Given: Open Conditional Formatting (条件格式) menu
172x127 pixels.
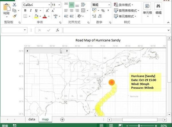Looking at the screenshot, I should tap(124, 5).
